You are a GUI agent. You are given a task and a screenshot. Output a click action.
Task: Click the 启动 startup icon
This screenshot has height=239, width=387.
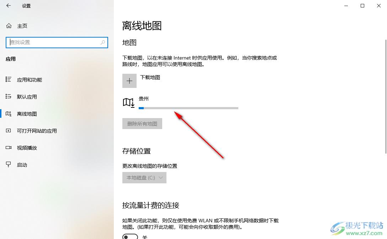click(x=9, y=165)
